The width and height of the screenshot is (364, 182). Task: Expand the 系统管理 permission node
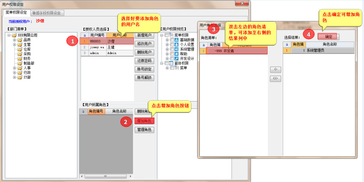(168, 49)
